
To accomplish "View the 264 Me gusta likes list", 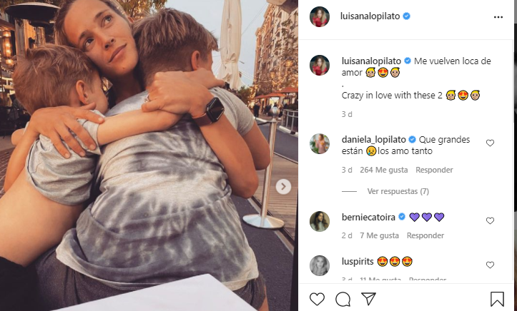I will pos(383,170).
